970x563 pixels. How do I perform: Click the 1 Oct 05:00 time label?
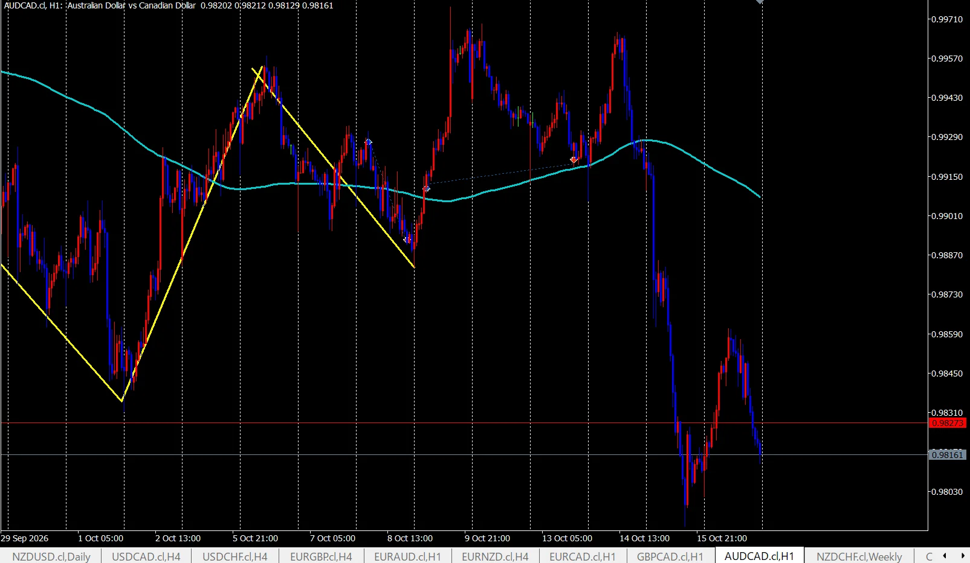[x=100, y=538]
